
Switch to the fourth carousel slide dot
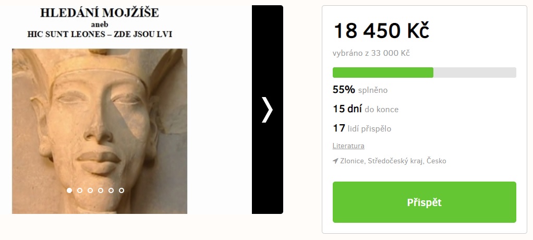point(101,190)
